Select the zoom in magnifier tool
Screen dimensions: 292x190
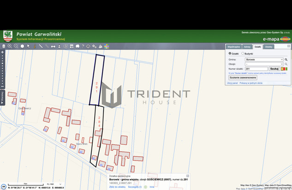click(x=10, y=46)
